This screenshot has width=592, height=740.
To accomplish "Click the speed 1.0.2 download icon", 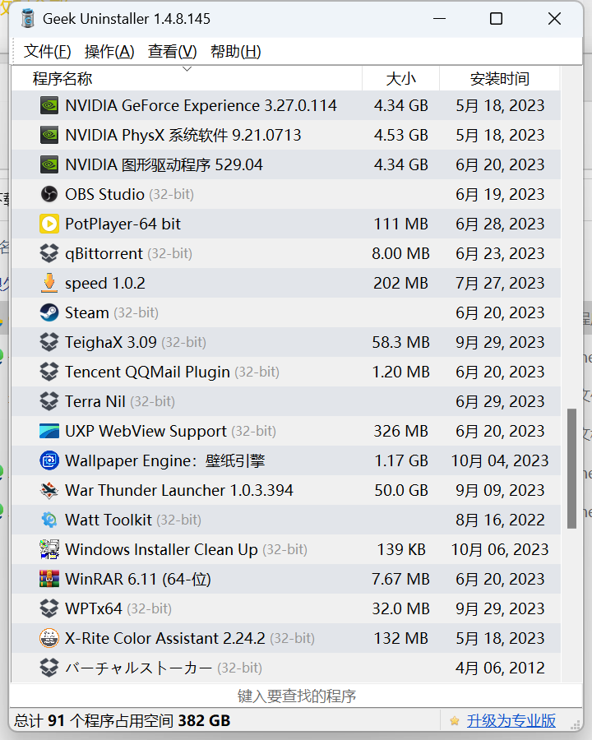I will tap(49, 283).
